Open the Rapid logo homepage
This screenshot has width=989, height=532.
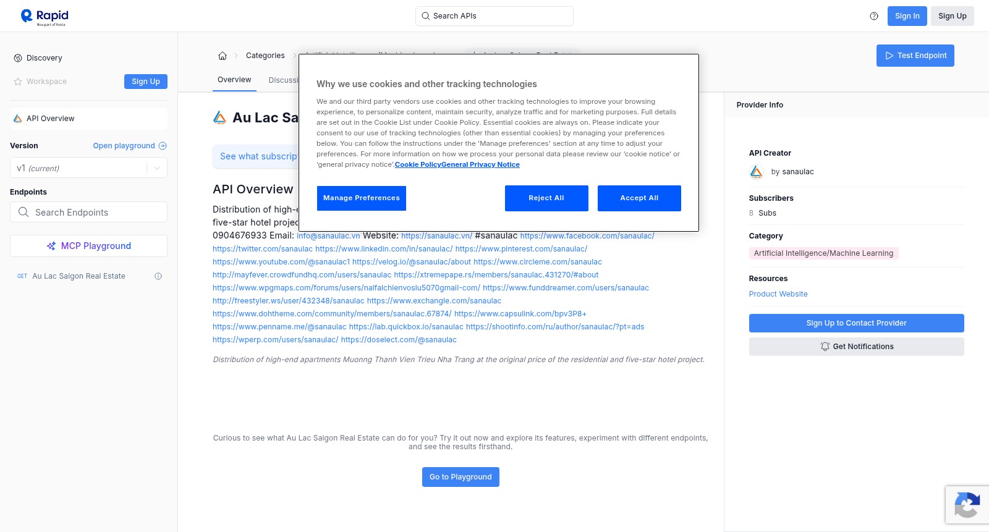(45, 17)
